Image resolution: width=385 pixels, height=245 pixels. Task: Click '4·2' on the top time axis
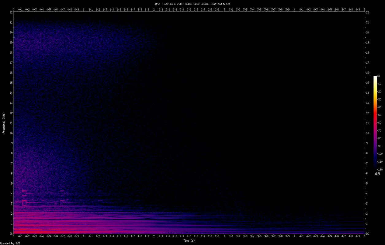pos(309,9)
